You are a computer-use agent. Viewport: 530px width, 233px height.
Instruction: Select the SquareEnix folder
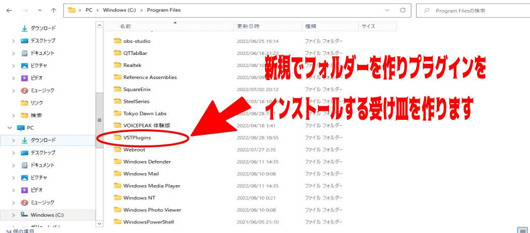pyautogui.click(x=137, y=90)
